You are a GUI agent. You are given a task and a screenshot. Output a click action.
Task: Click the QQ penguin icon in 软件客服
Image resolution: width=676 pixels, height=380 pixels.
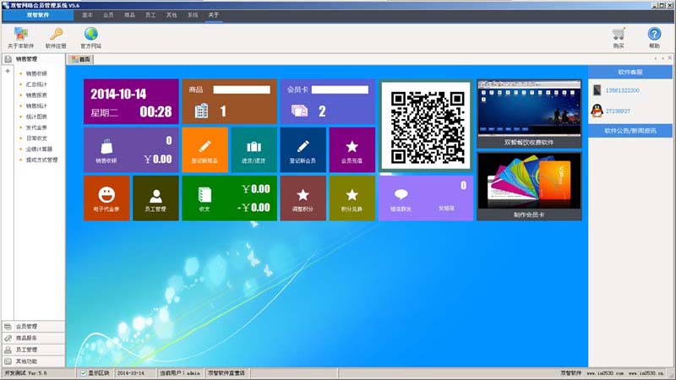(x=597, y=111)
